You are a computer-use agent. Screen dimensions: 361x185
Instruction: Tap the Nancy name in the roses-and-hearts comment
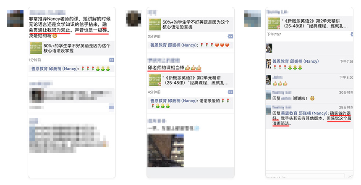(174, 45)
